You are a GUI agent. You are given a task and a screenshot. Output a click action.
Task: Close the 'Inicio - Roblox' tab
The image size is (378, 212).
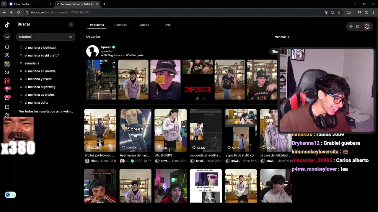pyautogui.click(x=50, y=4)
